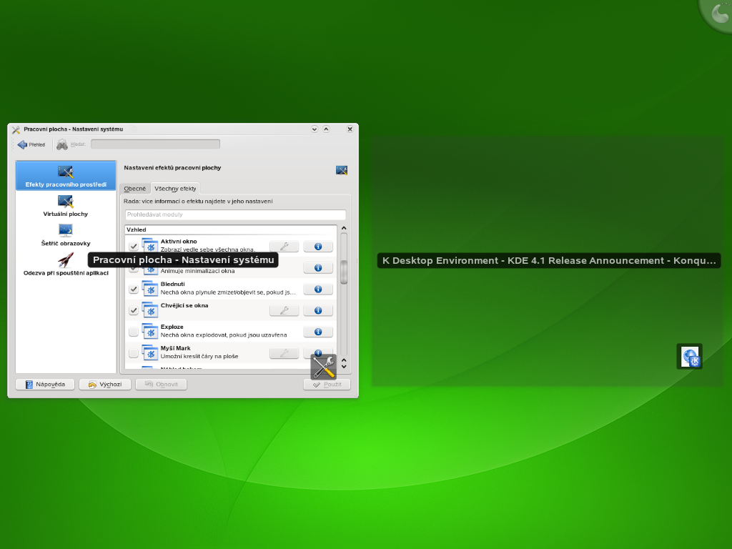Click 'Nastavení efektů pracovní plochy' heading

(x=172, y=167)
